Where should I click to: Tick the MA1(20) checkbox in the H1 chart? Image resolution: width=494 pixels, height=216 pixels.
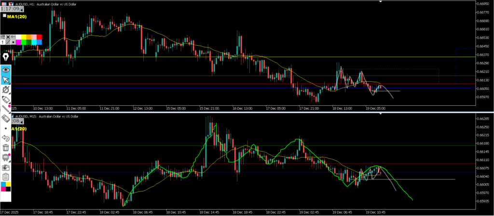pos(4,16)
